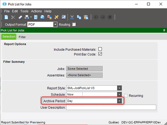167x125 pixels.
Task: Uncheck the Print Bar Code checkbox
Action: click(x=100, y=54)
